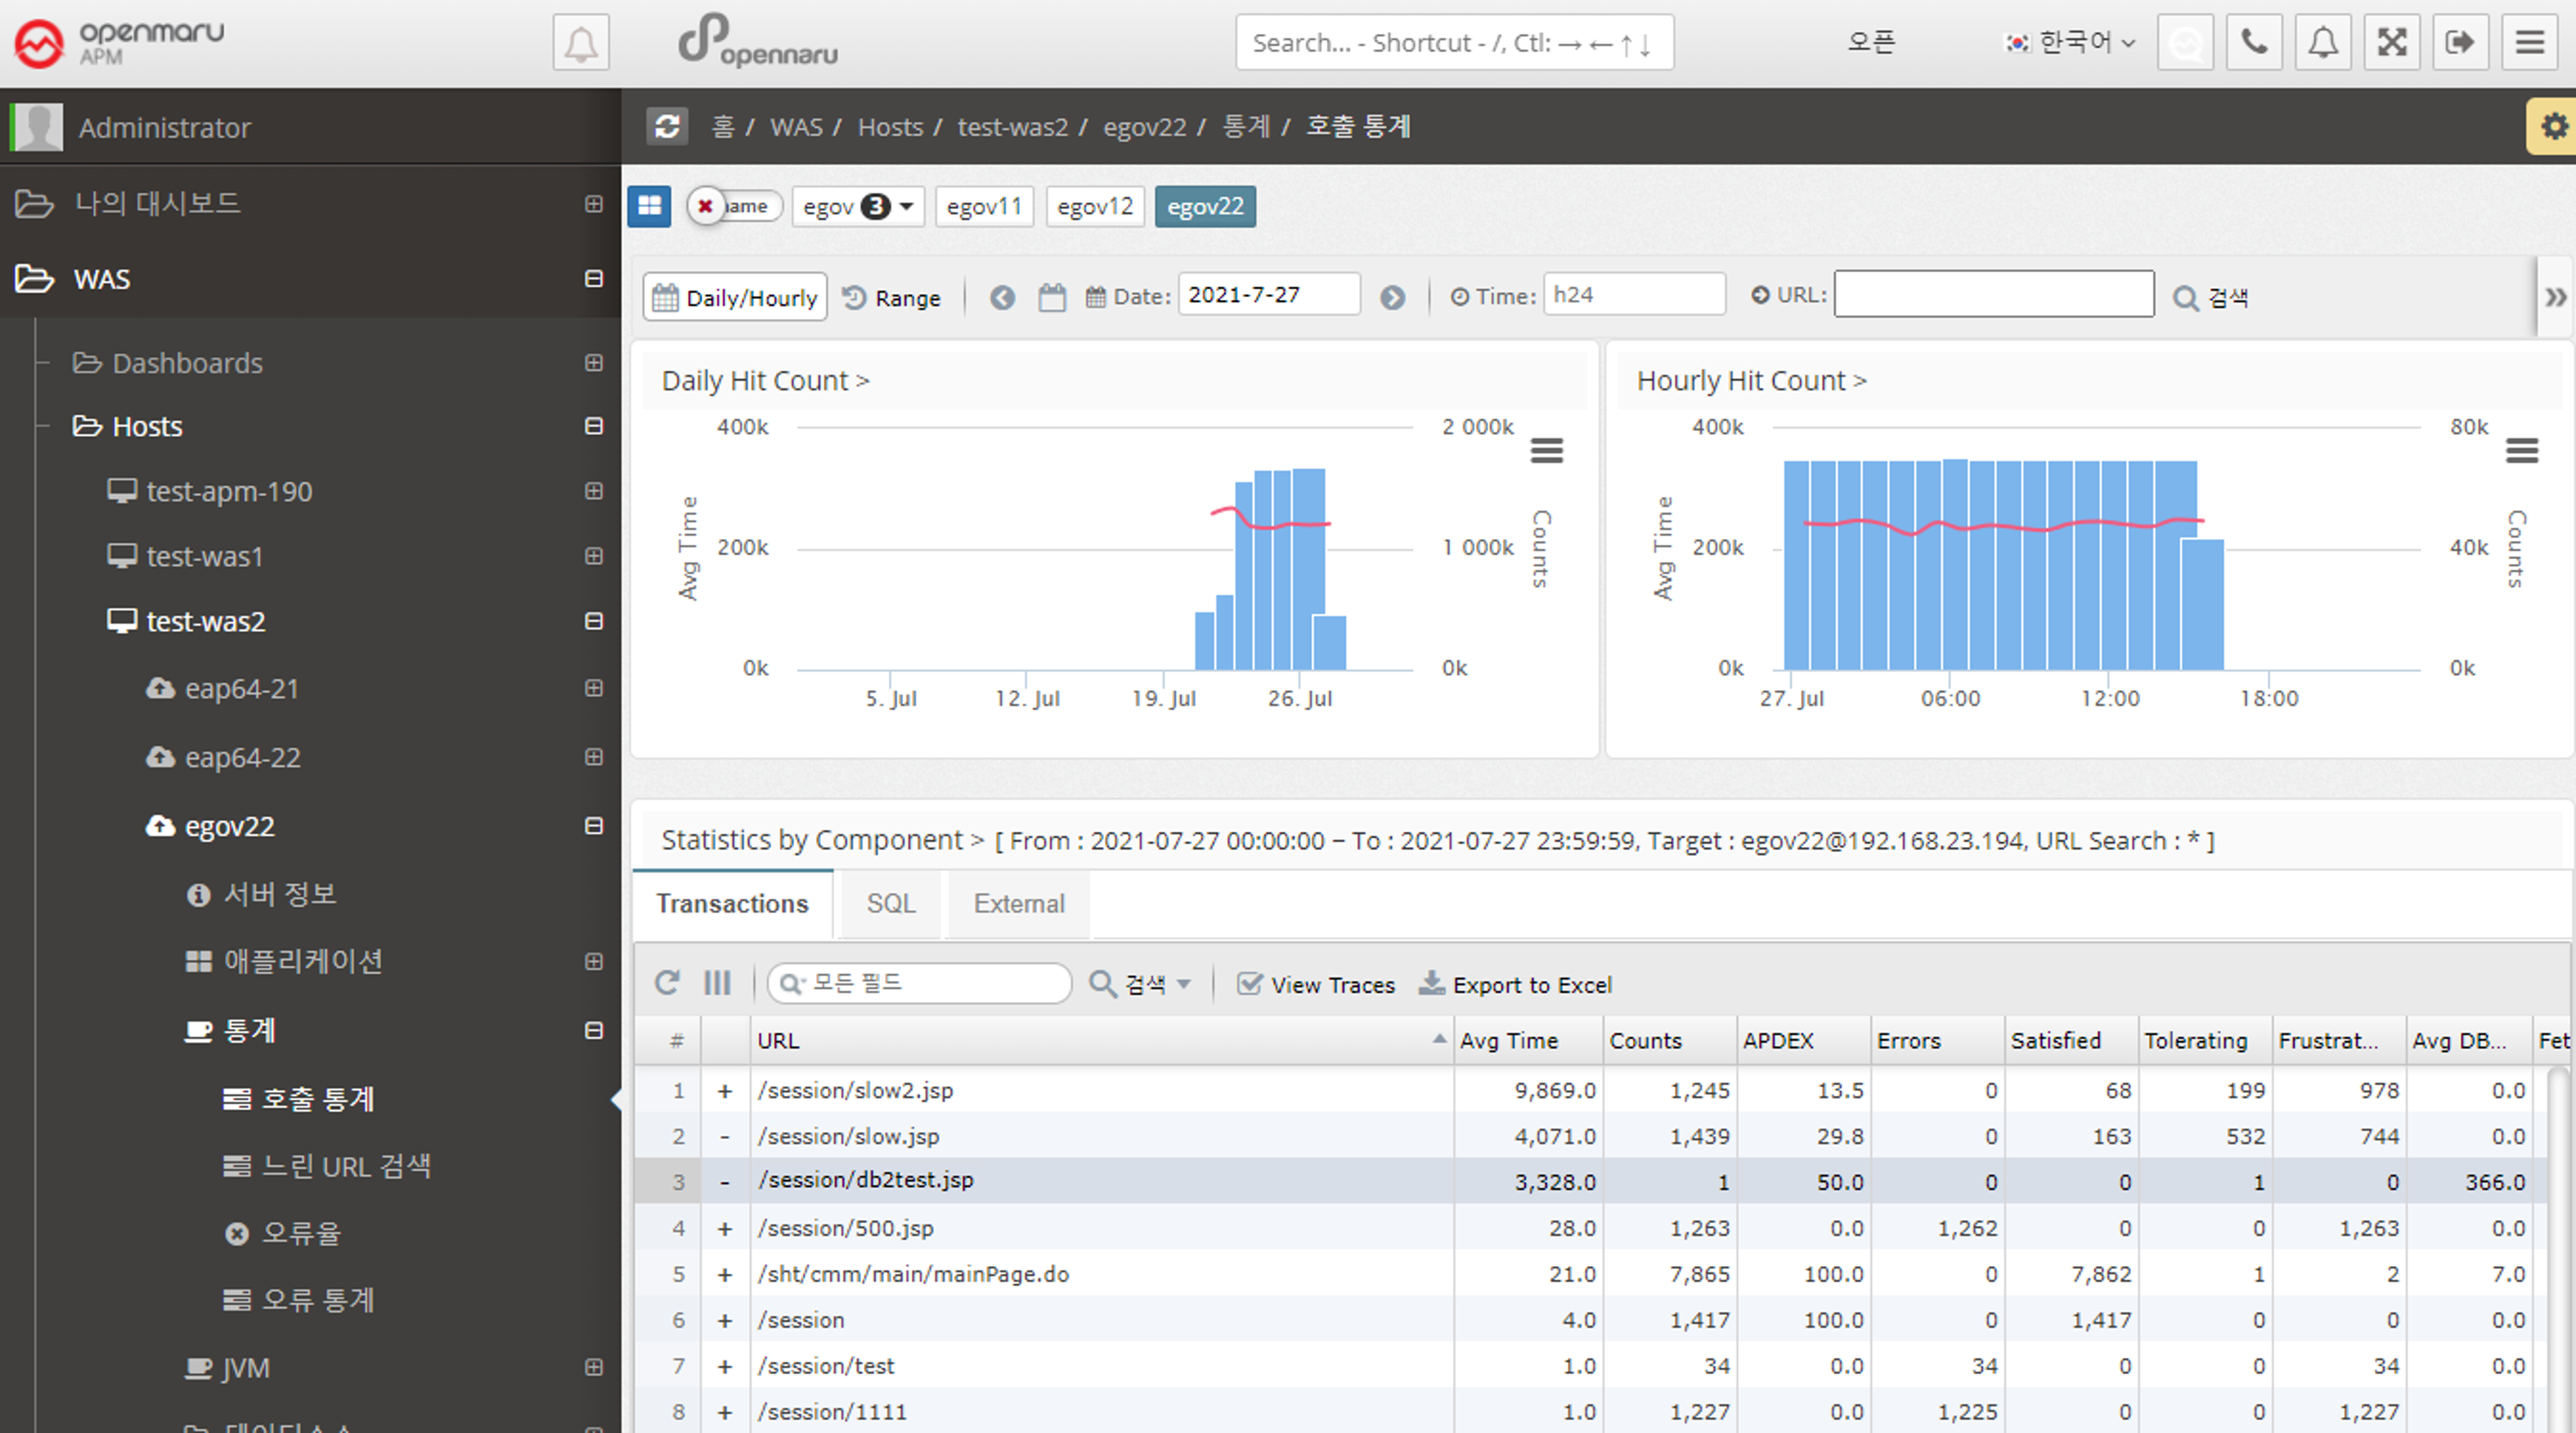Toggle fullscreen with the expand arrows icon

pyautogui.click(x=2391, y=42)
